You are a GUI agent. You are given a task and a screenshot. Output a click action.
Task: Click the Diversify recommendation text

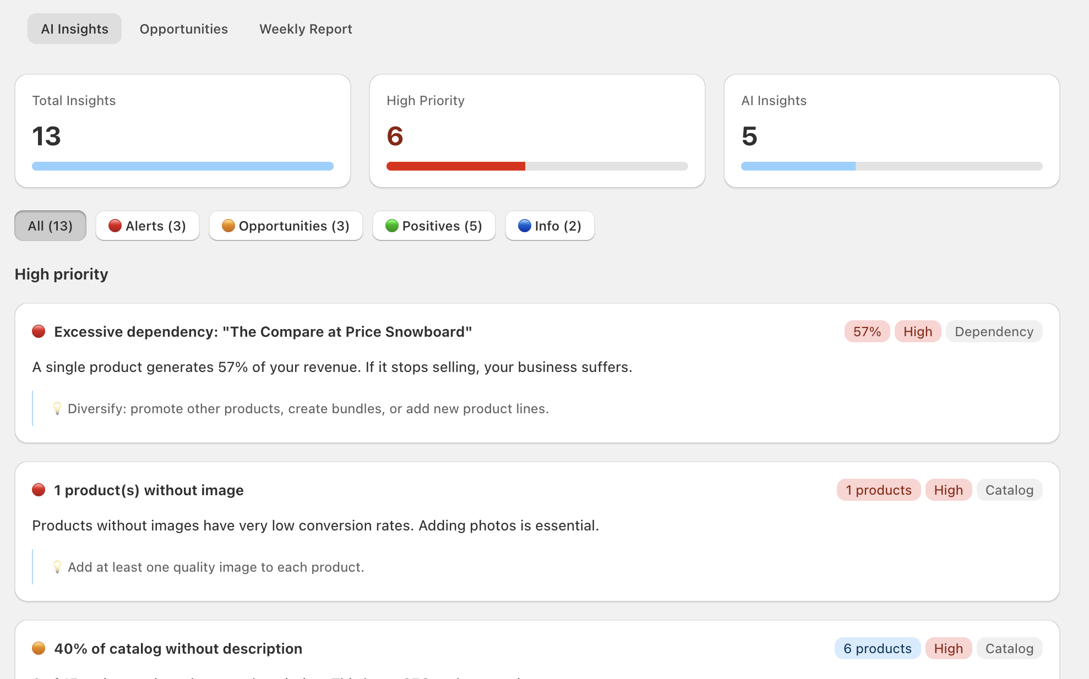pos(308,409)
